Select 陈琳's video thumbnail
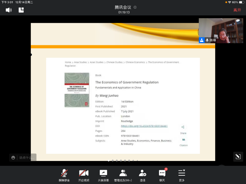The height and width of the screenshot is (184, 246). 221,31
